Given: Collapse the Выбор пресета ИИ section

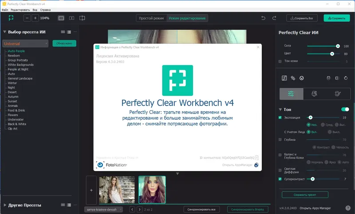Looking at the screenshot, I should click(x=4, y=32).
